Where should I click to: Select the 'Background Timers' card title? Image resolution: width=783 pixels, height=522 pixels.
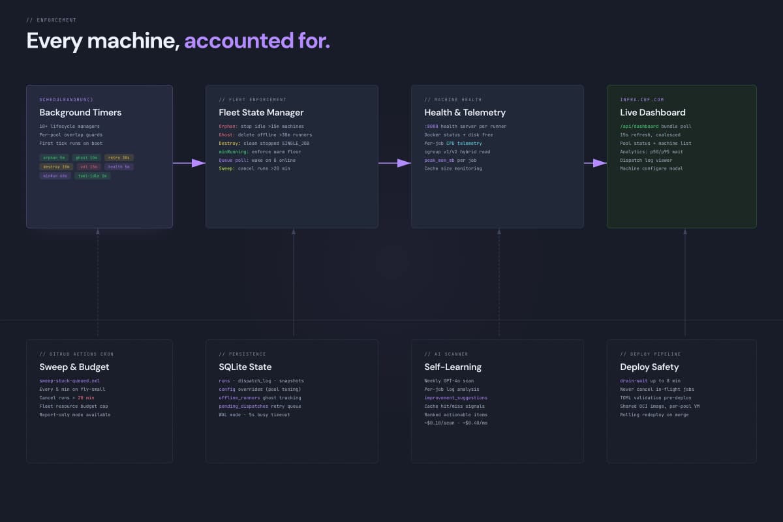click(x=80, y=113)
